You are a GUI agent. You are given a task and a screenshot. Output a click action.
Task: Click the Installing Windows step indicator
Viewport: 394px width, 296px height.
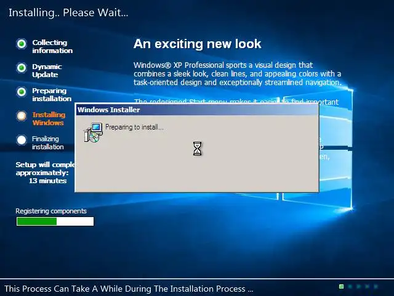point(22,116)
